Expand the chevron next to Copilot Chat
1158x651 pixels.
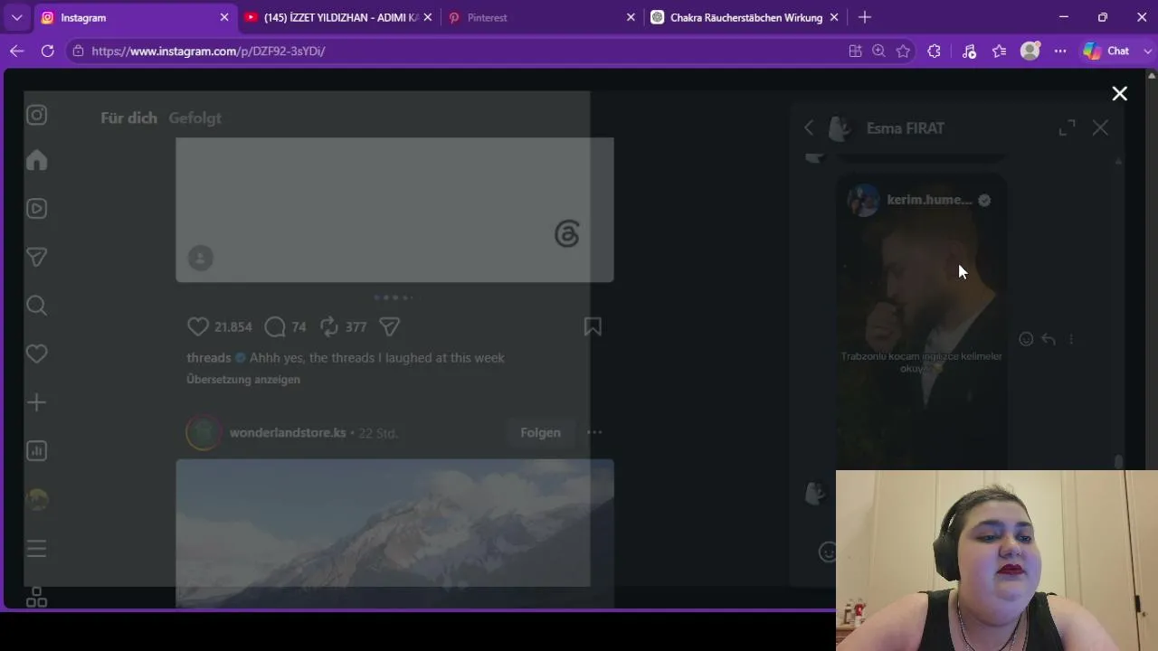[1149, 52]
